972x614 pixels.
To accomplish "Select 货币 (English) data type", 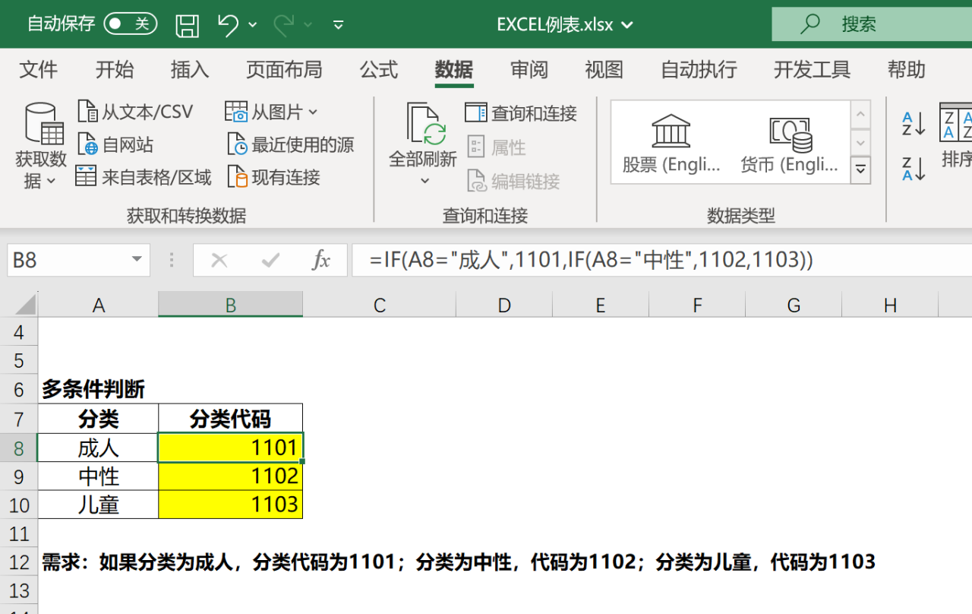I will pos(790,142).
